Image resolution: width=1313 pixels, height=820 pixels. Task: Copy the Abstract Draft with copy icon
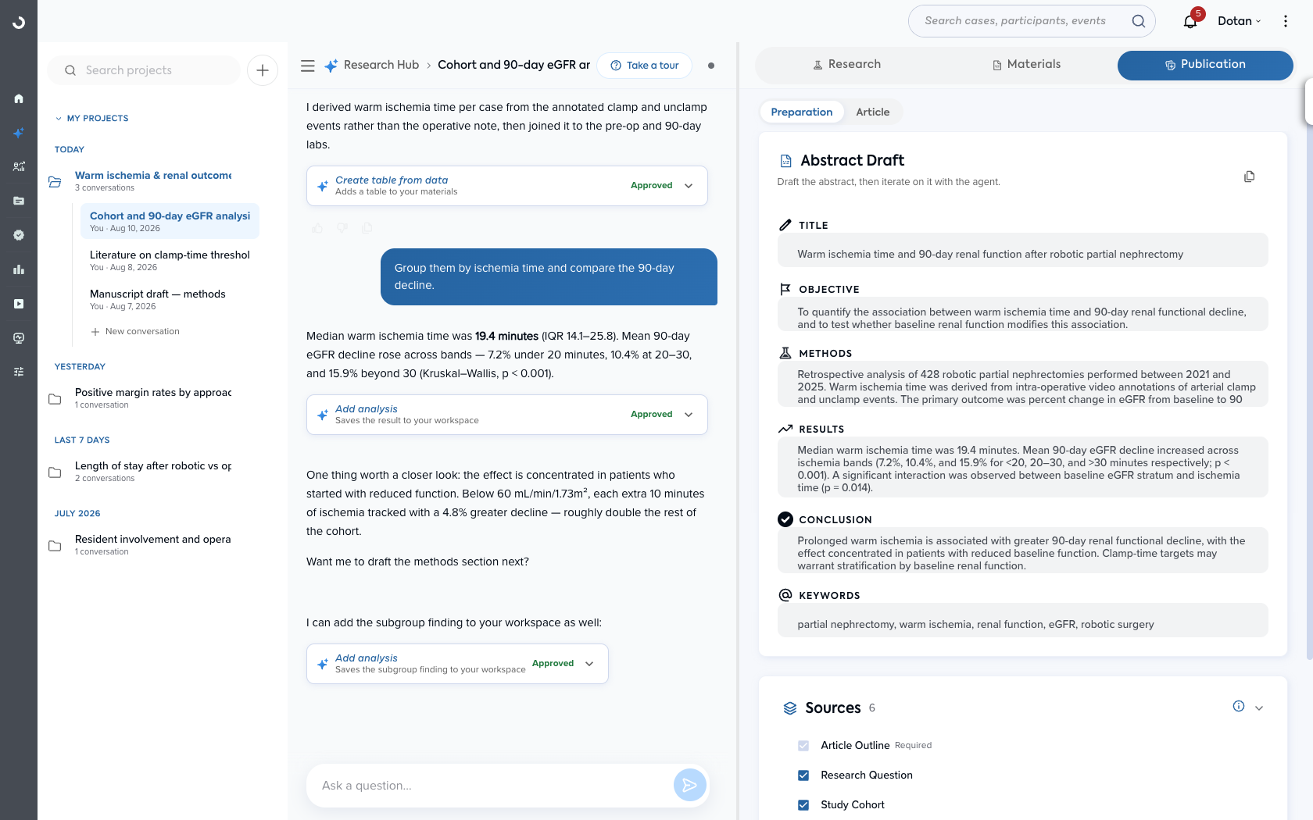coord(1249,176)
